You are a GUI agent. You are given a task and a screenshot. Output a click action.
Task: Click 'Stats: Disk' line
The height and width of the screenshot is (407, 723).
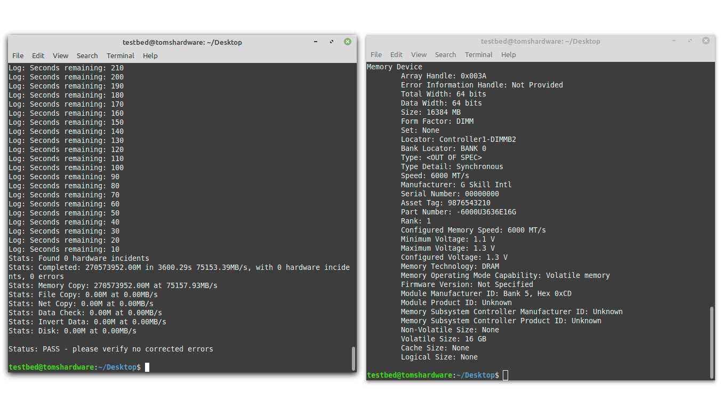(x=73, y=331)
